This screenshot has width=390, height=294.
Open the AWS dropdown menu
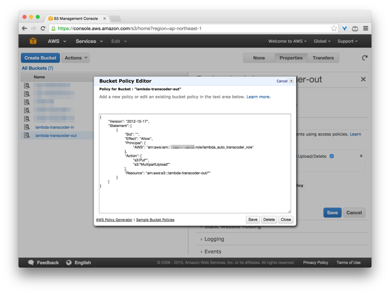click(57, 41)
